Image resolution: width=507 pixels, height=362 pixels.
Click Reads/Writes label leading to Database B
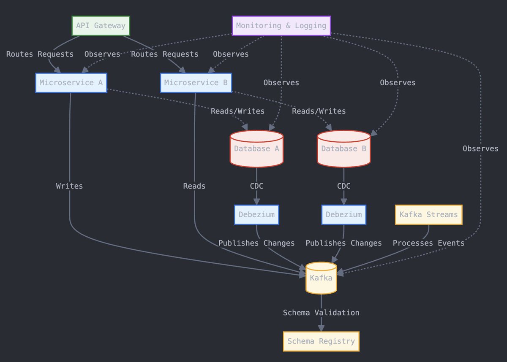[319, 111]
